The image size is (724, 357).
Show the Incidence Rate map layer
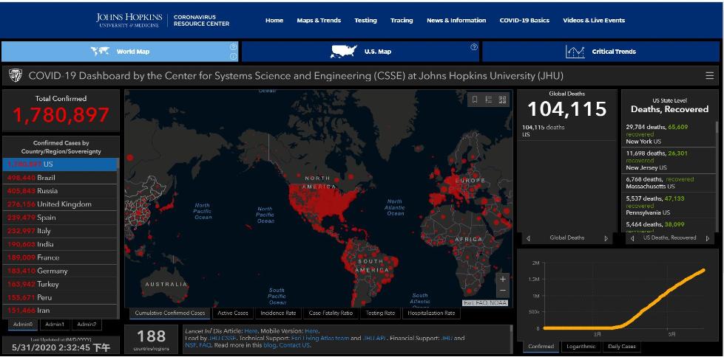point(278,313)
